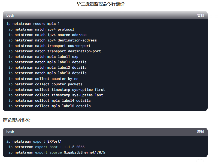Click the 'timestamp sys-uptime first' line
This screenshot has height=162, width=218.
coord(57,90)
